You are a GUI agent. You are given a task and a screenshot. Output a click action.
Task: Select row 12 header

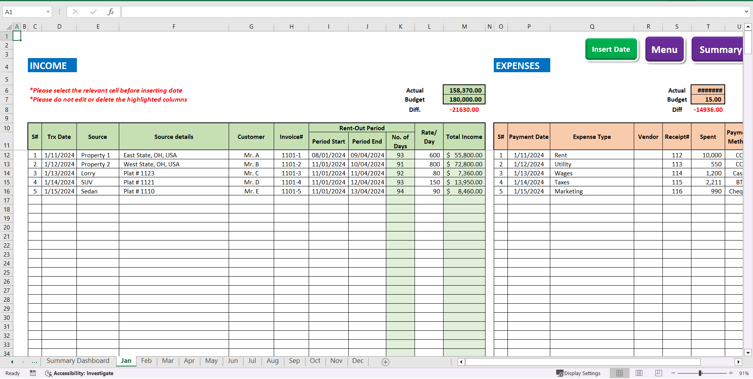coord(7,155)
